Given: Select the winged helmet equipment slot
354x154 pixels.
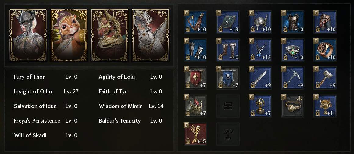Looking at the screenshot, I should tap(260, 22).
